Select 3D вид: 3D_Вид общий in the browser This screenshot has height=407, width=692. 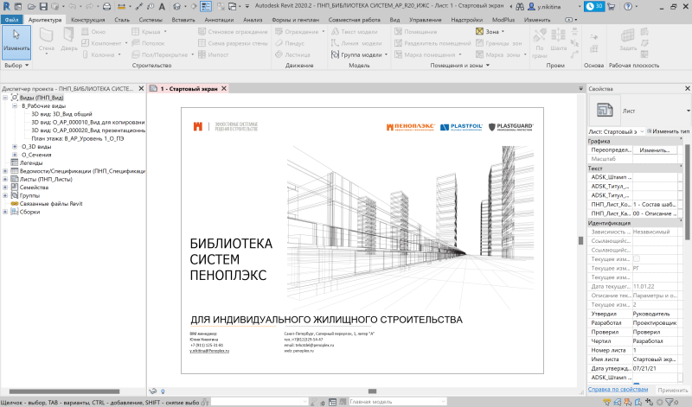61,114
